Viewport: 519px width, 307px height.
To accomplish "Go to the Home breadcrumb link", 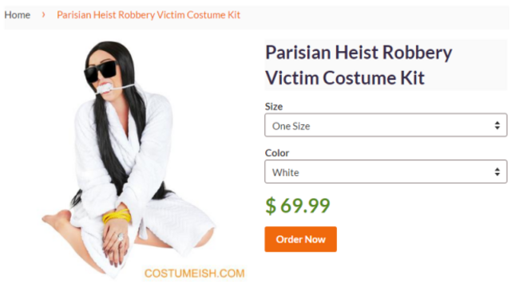I will pos(18,15).
